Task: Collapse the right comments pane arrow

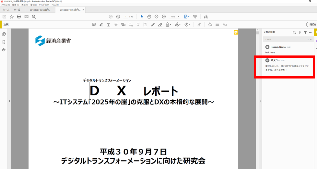Action: [260, 101]
